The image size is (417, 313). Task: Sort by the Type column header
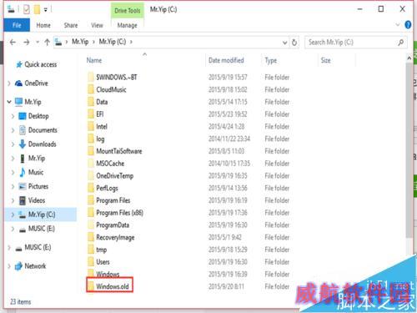pyautogui.click(x=270, y=60)
